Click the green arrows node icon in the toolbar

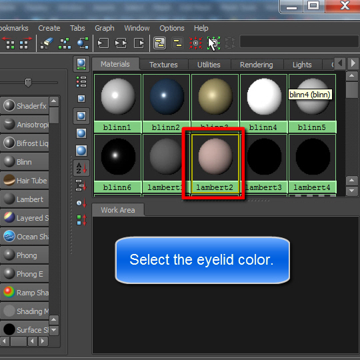coord(214,43)
